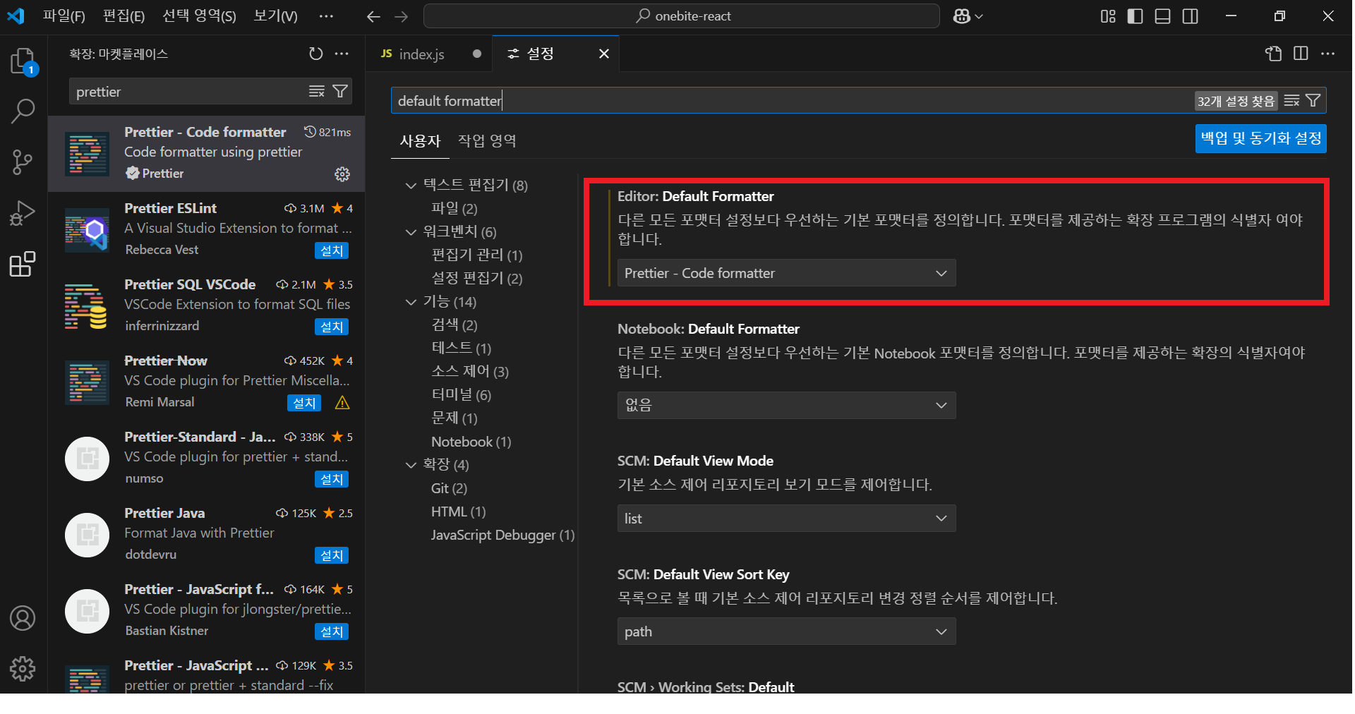Open the 선택 영역(S) menu
Image resolution: width=1355 pixels, height=714 pixels.
199,16
